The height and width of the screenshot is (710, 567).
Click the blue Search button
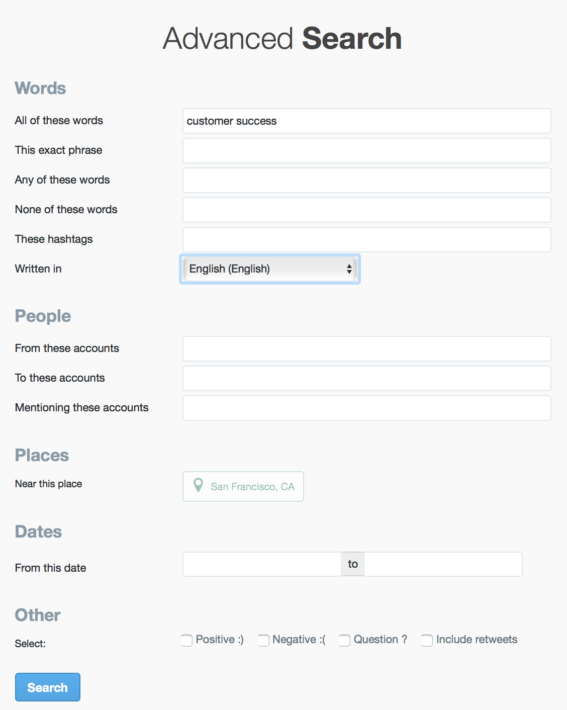(48, 687)
